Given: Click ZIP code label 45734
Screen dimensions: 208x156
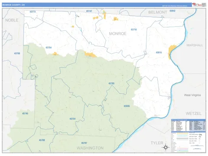Looking at the screenshot, I should pos(72,119).
